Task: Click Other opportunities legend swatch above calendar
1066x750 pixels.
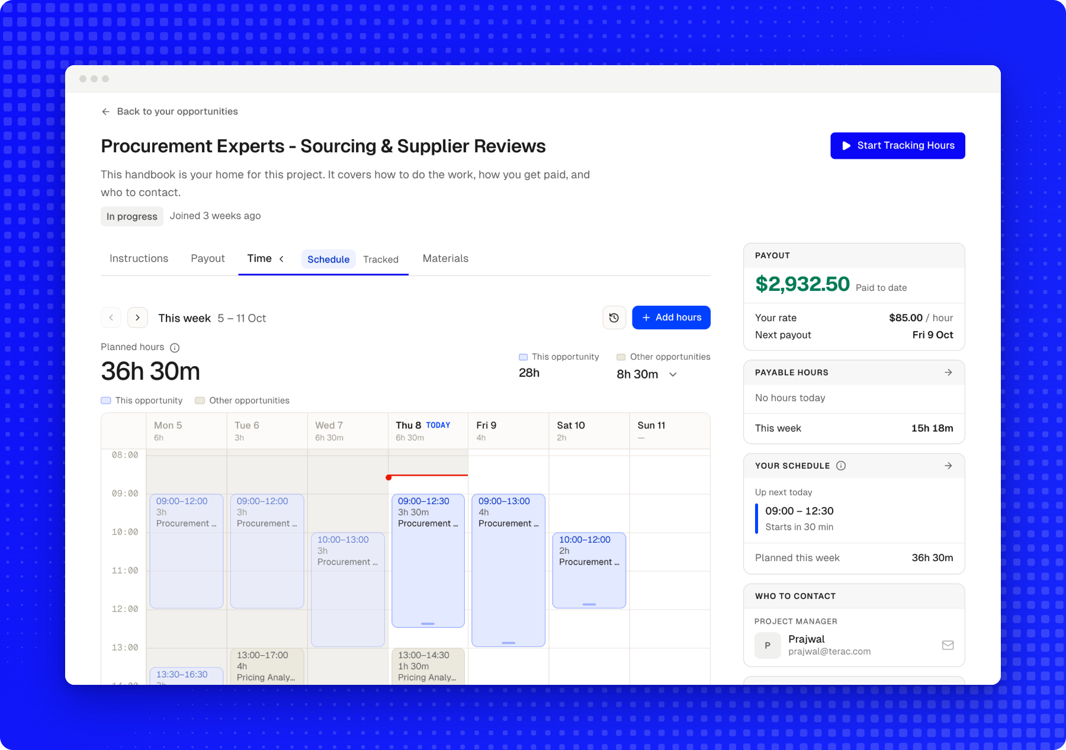Action: pos(200,400)
